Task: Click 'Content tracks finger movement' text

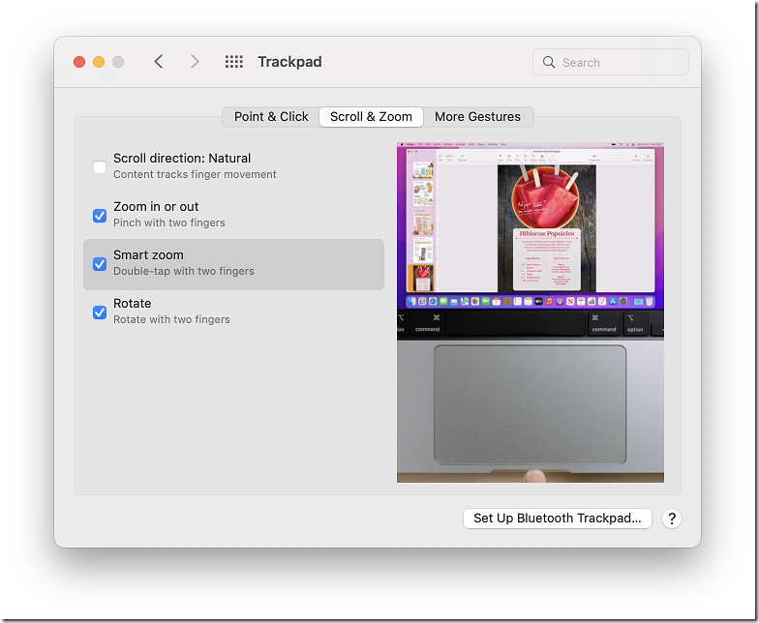Action: [x=195, y=174]
